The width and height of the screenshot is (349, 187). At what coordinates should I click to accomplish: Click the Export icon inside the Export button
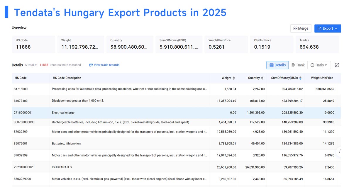(x=319, y=28)
